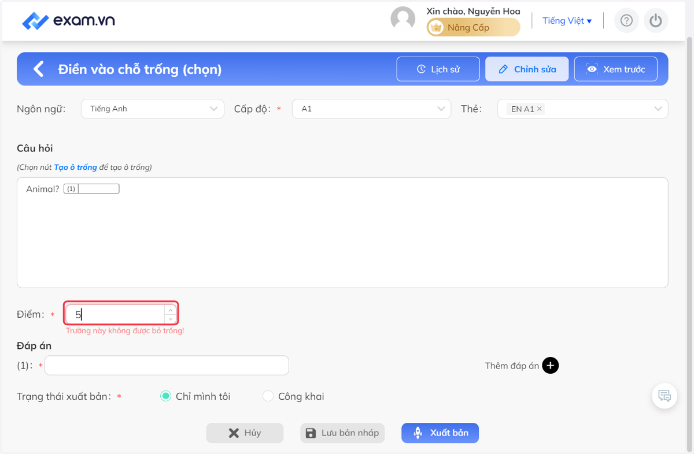Open the chat support bubble icon
The width and height of the screenshot is (694, 454).
click(x=665, y=396)
